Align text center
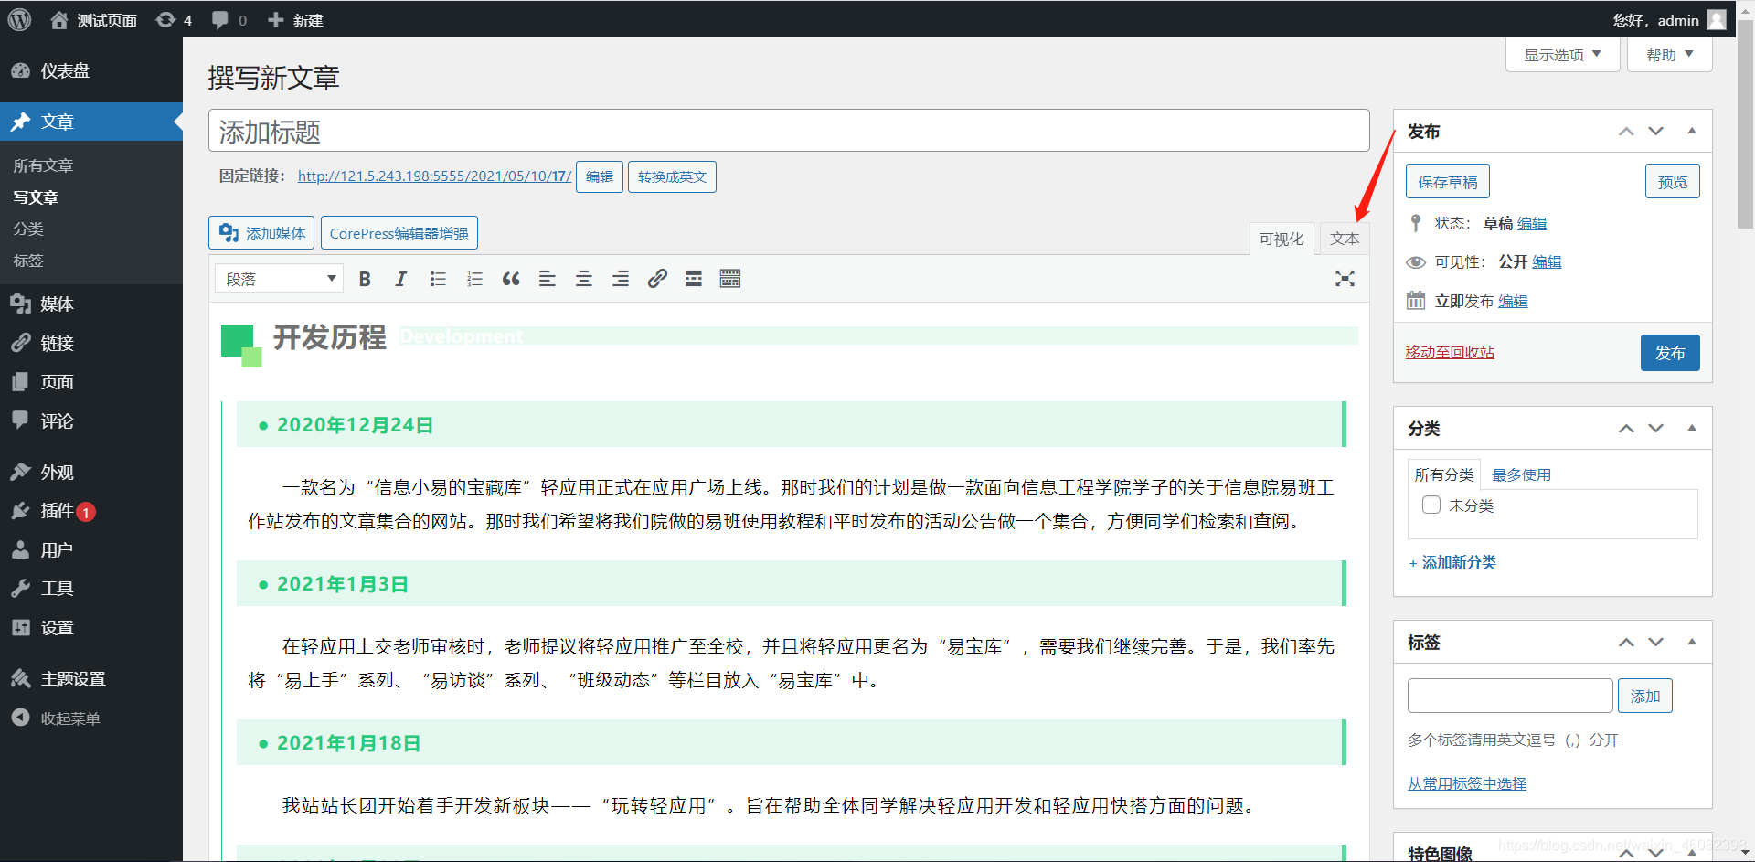 coord(584,279)
